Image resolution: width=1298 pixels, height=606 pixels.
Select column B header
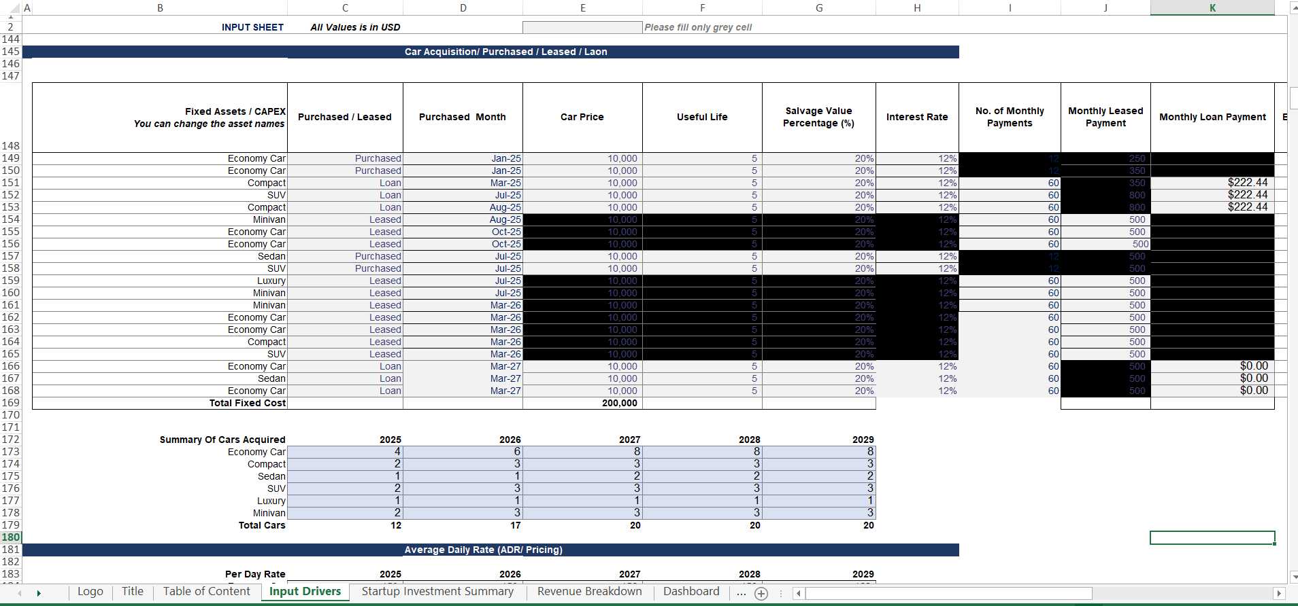coord(160,8)
